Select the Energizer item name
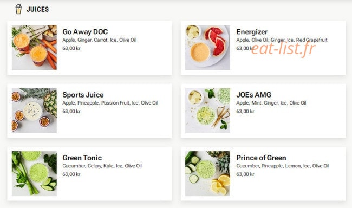This screenshot has height=208, width=352. pyautogui.click(x=252, y=32)
